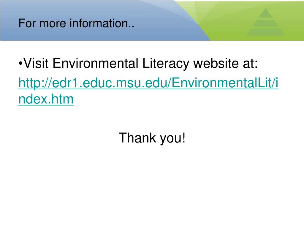Click the 'For more information..' slide title
This screenshot has height=228, width=304.
76,23
